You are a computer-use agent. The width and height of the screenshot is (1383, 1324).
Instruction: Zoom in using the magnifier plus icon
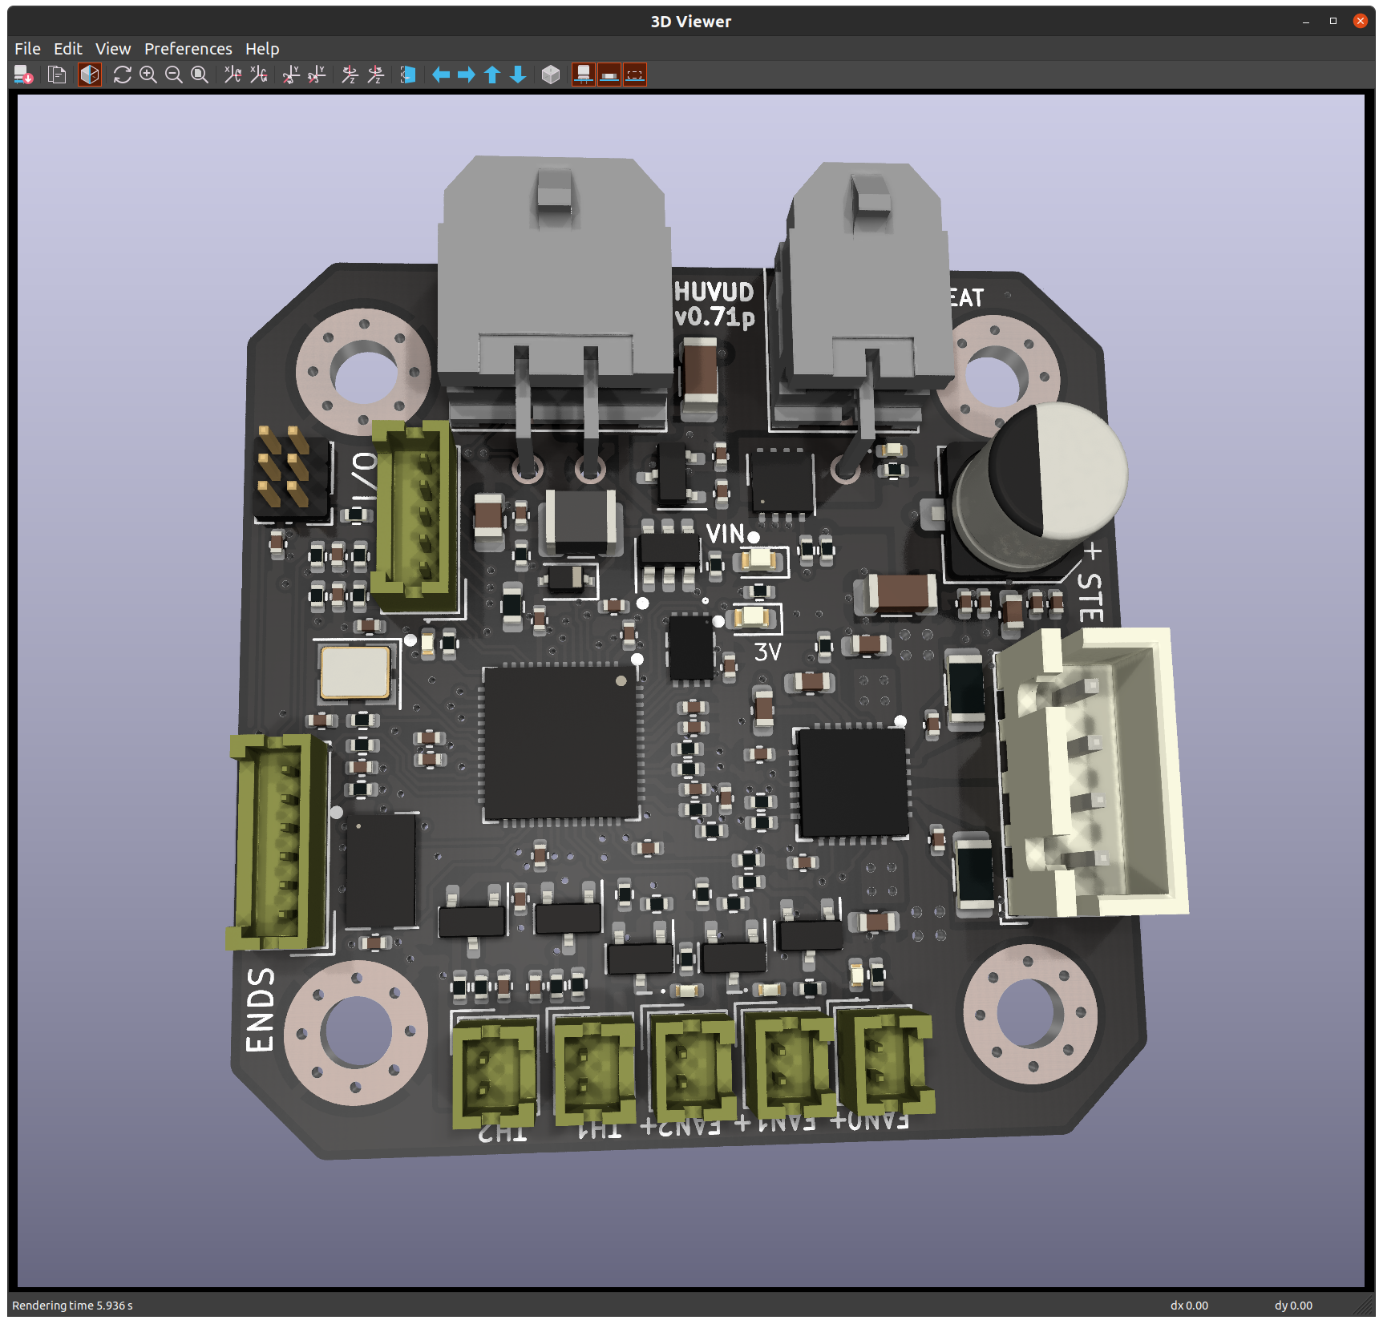coord(148,75)
